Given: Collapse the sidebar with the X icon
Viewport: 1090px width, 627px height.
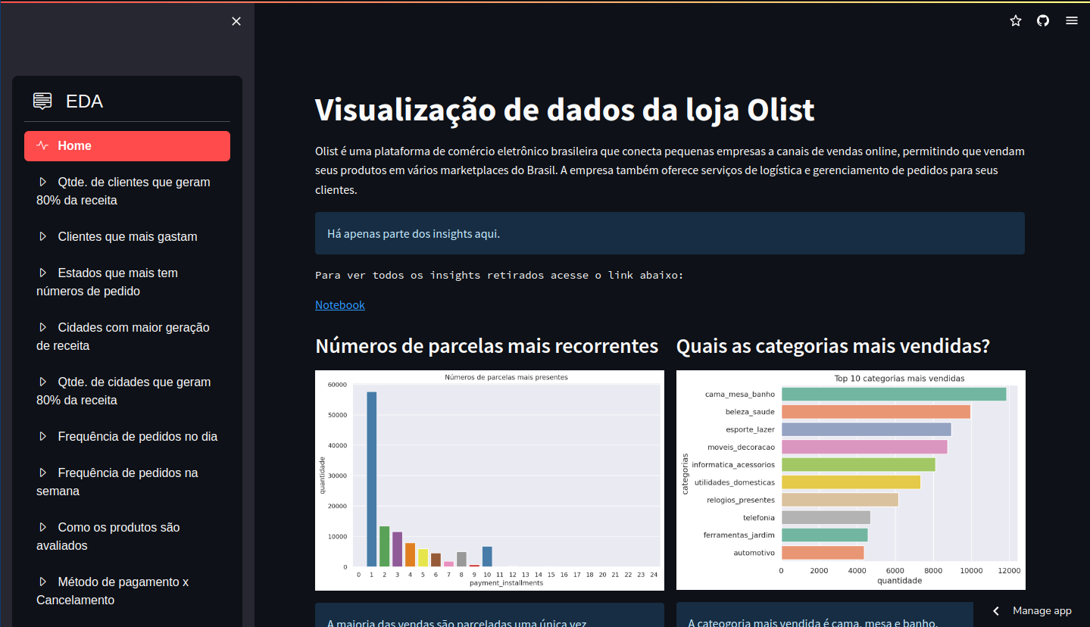Looking at the screenshot, I should (236, 21).
